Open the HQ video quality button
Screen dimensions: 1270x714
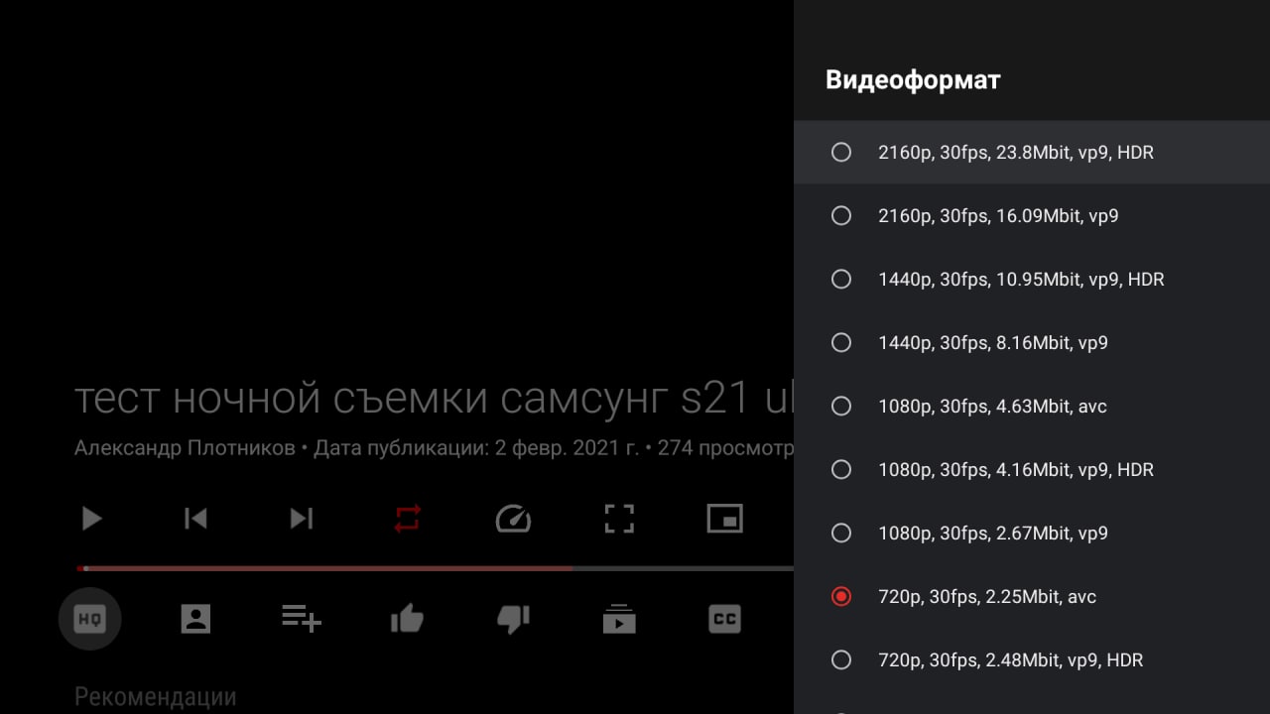[89, 620]
